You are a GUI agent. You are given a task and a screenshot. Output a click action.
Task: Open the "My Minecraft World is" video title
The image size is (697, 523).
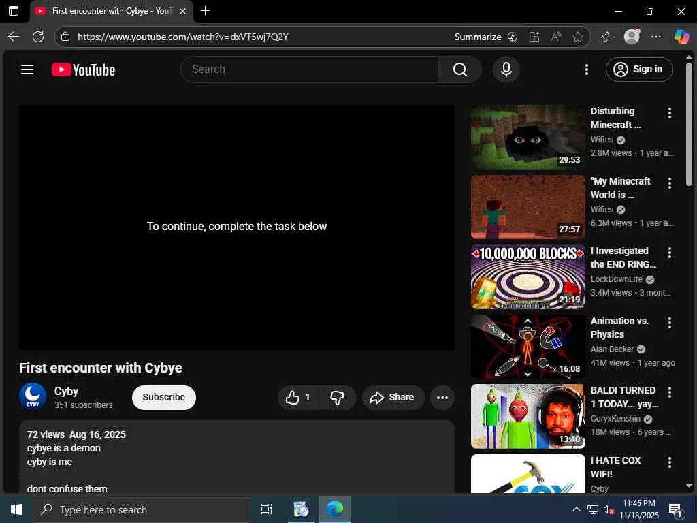[x=620, y=188]
